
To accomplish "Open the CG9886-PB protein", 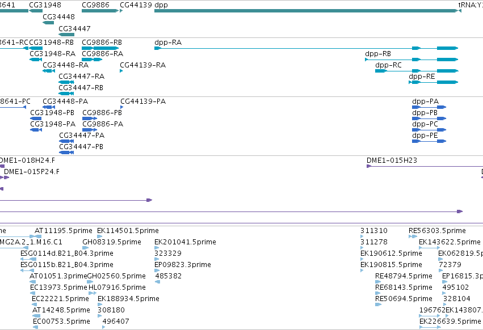I will [90, 119].
